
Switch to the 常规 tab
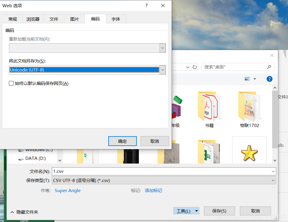(x=12, y=19)
